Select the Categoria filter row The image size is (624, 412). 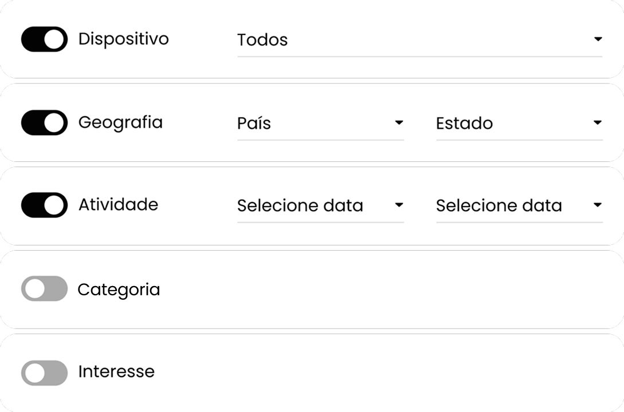119,289
